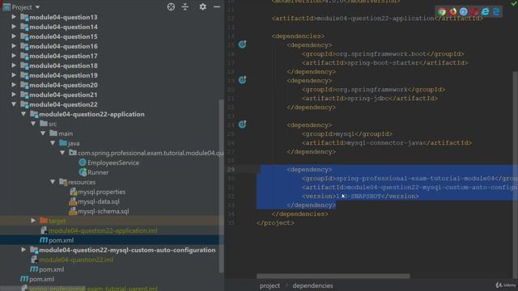
Task: Expand the target folder arrow
Action: click(33, 221)
